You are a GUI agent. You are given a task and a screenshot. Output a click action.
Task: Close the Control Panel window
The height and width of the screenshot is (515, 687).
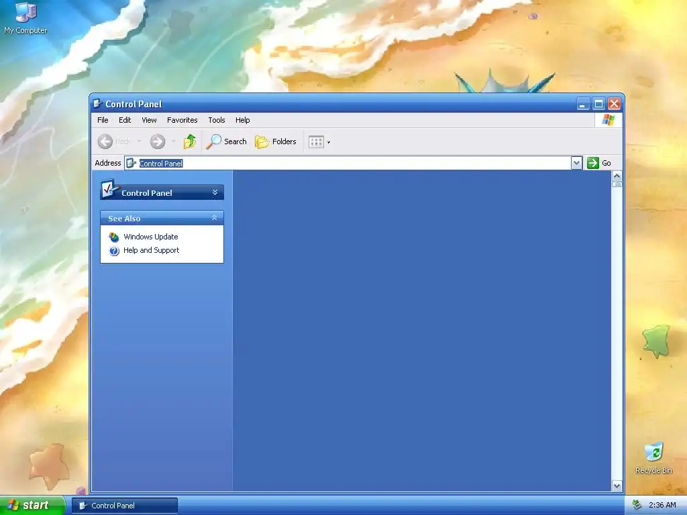tap(615, 104)
